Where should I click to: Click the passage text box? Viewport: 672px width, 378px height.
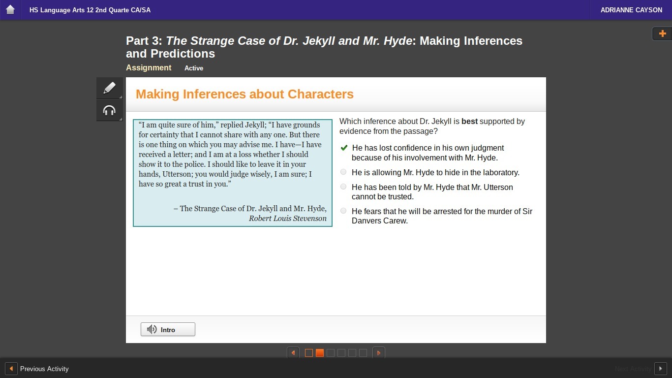click(x=232, y=172)
